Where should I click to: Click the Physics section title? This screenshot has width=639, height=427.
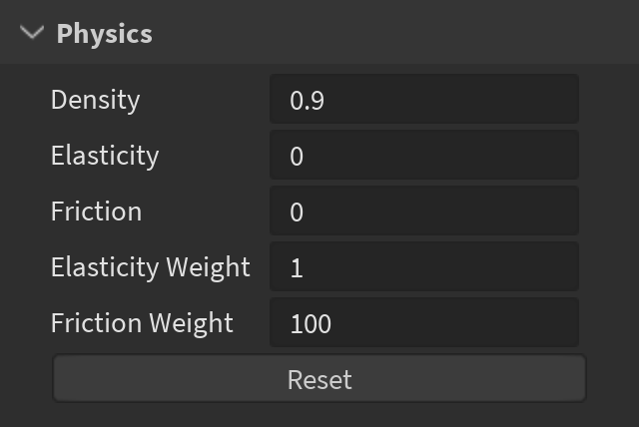[104, 33]
